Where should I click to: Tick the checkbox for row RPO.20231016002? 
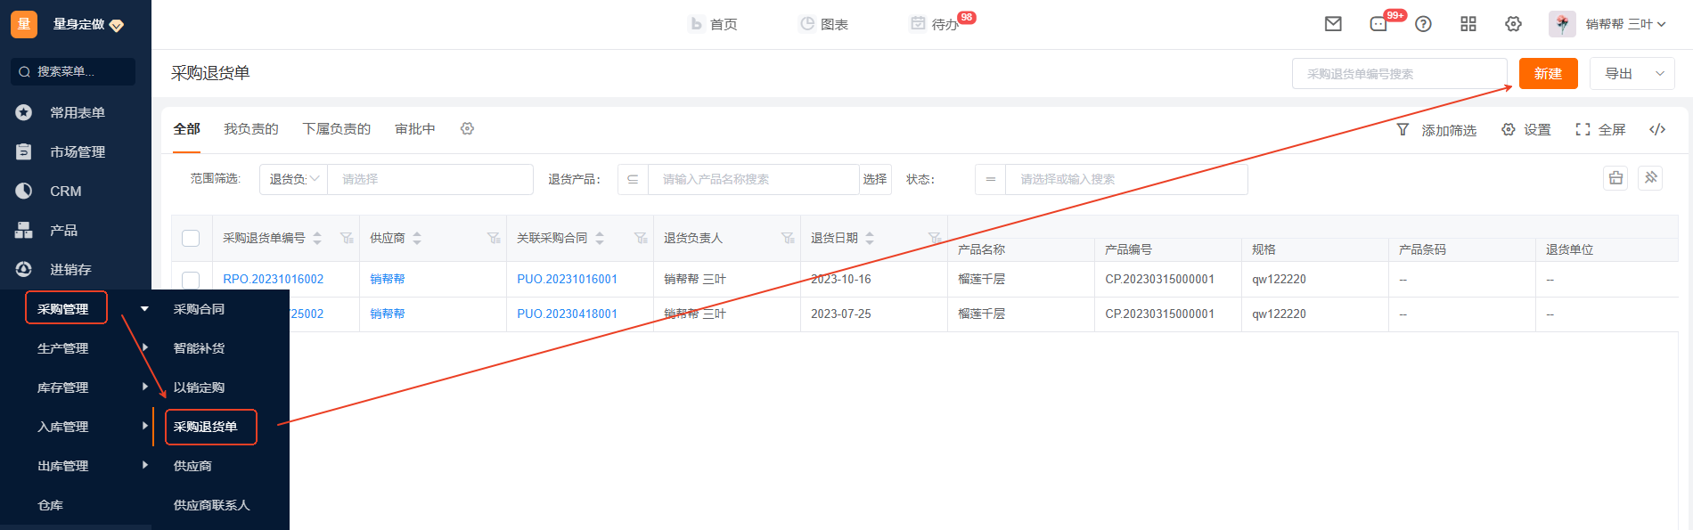coord(191,279)
